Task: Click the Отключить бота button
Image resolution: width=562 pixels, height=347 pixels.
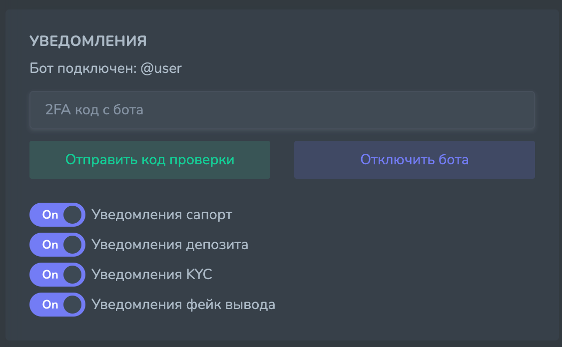Action: tap(414, 160)
